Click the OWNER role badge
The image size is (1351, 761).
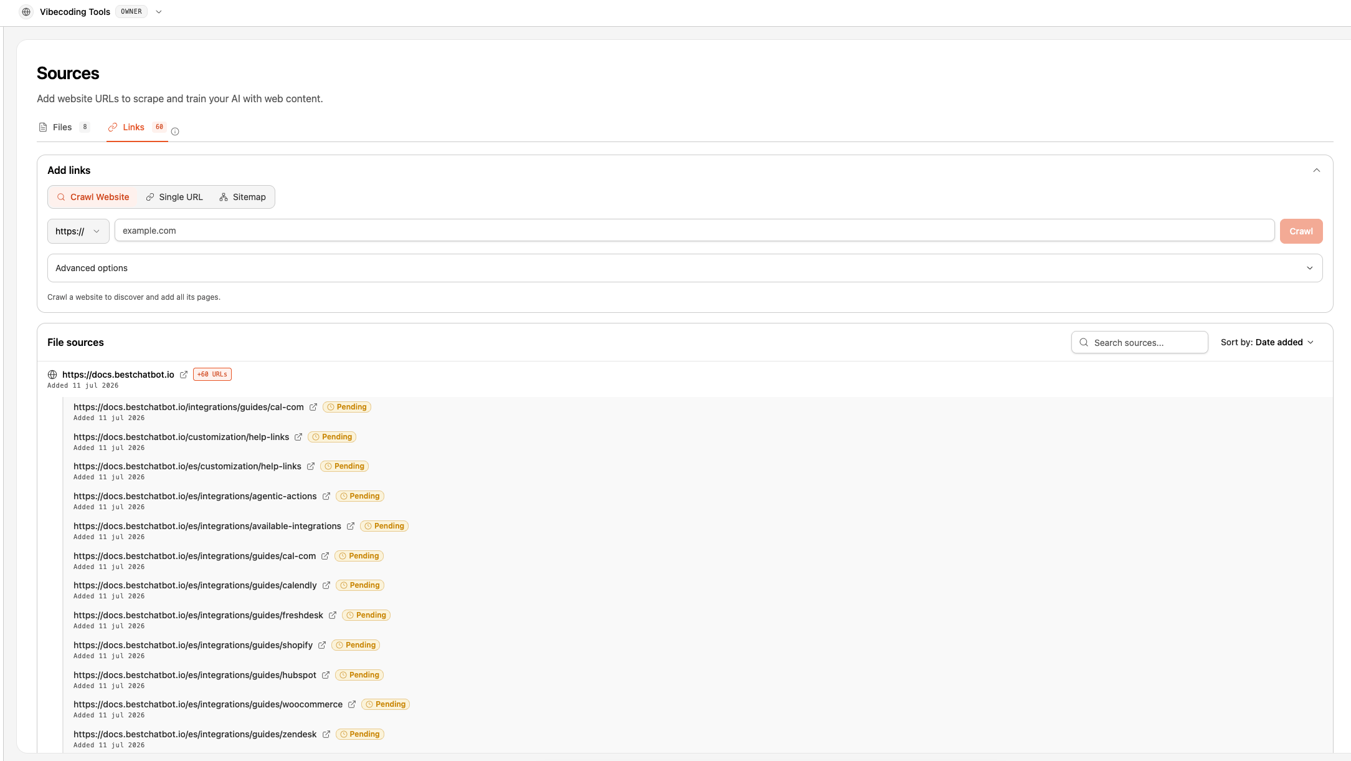click(131, 12)
